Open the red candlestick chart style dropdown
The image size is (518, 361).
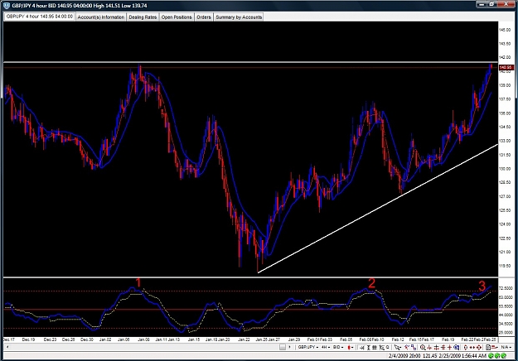[x=351, y=347]
